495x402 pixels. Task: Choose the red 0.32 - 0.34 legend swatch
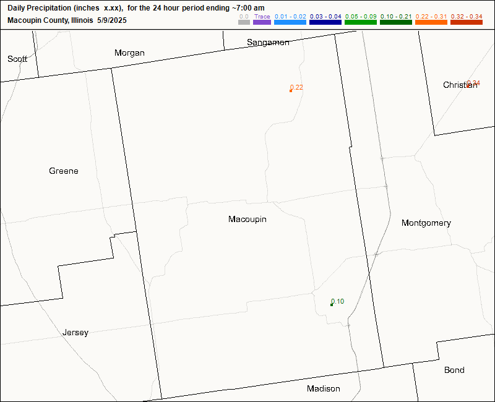click(467, 22)
